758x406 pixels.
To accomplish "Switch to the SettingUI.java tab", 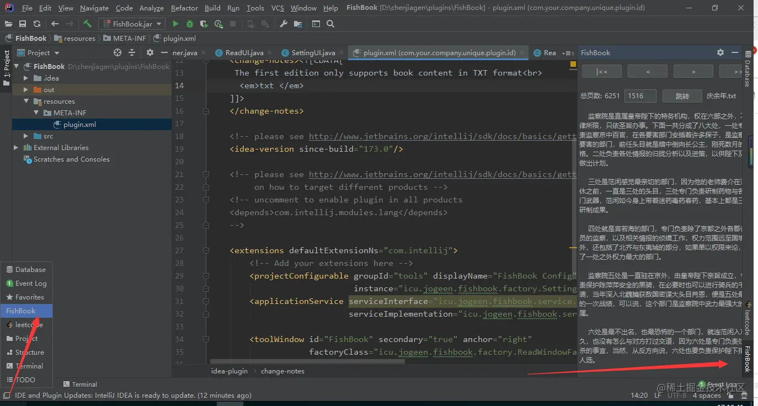I will pyautogui.click(x=308, y=53).
